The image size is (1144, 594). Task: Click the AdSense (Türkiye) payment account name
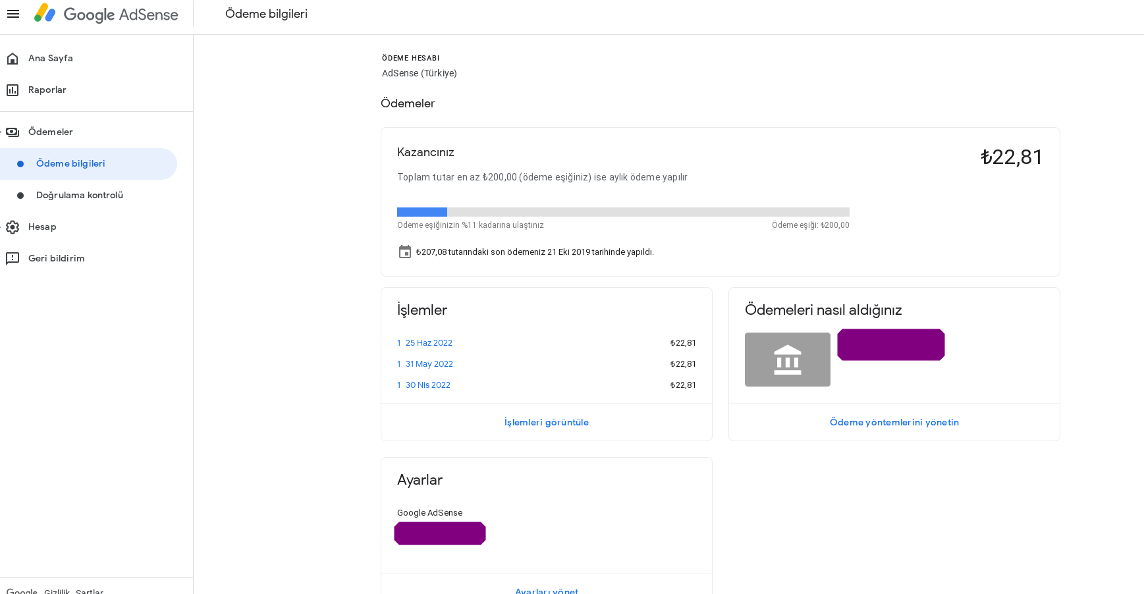(x=420, y=73)
